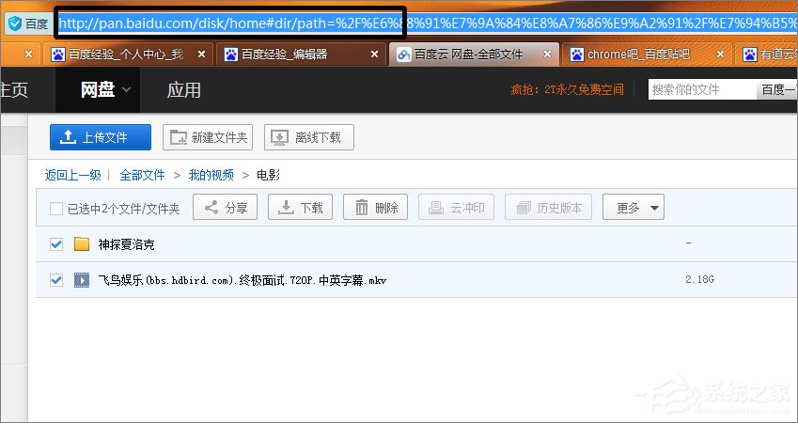Open the 神探夏洛克 folder name

point(126,244)
